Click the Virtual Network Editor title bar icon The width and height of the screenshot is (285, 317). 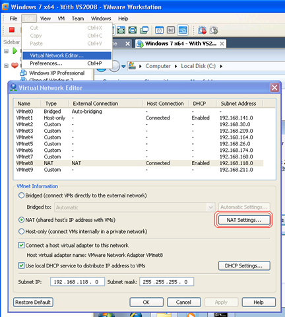pos(13,88)
